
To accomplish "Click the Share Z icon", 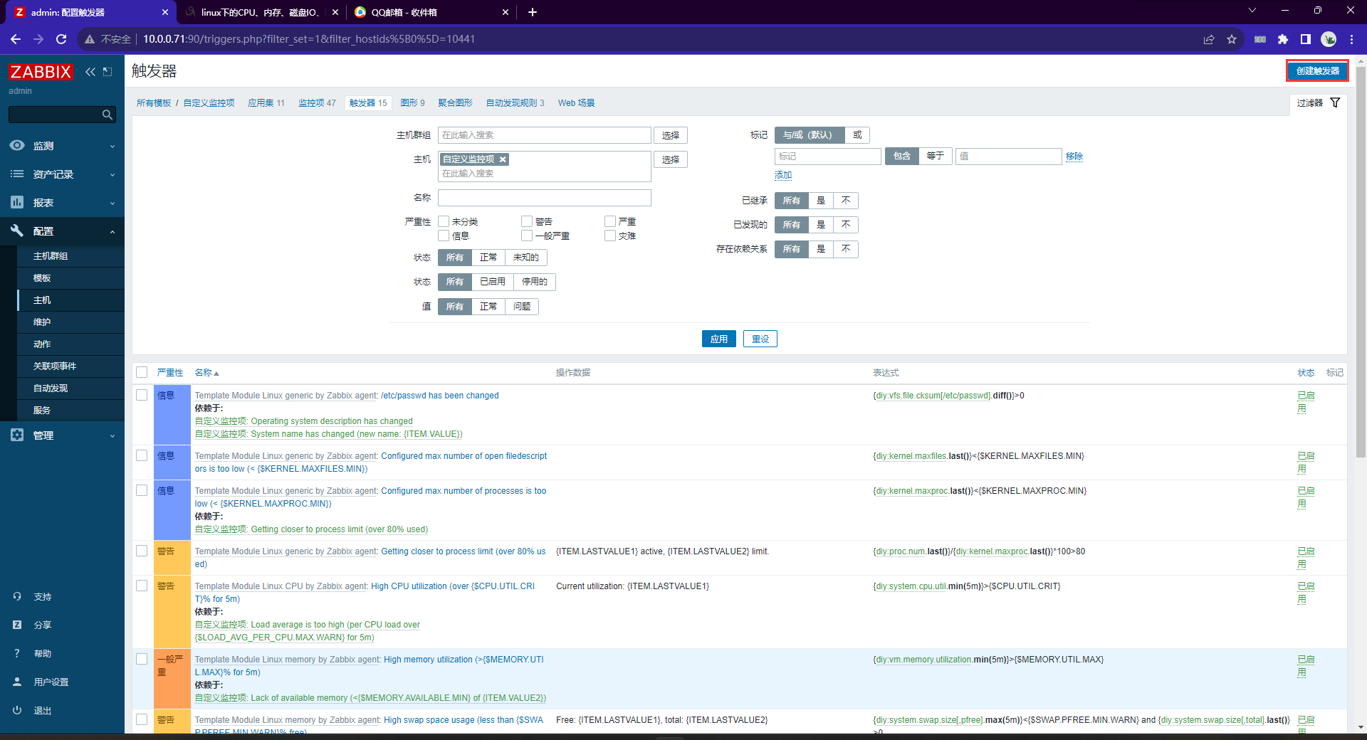I will point(17,625).
